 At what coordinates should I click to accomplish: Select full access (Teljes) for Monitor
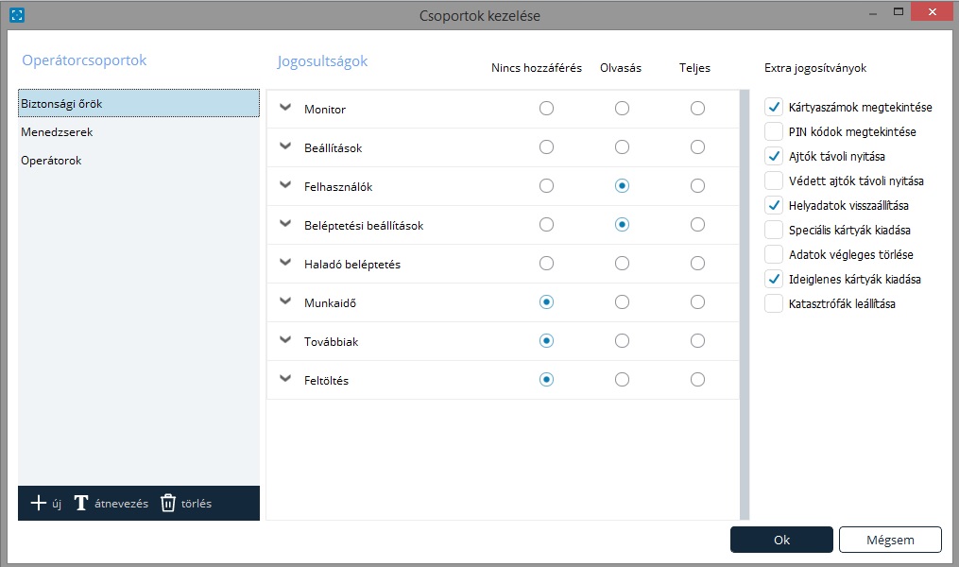(x=697, y=109)
